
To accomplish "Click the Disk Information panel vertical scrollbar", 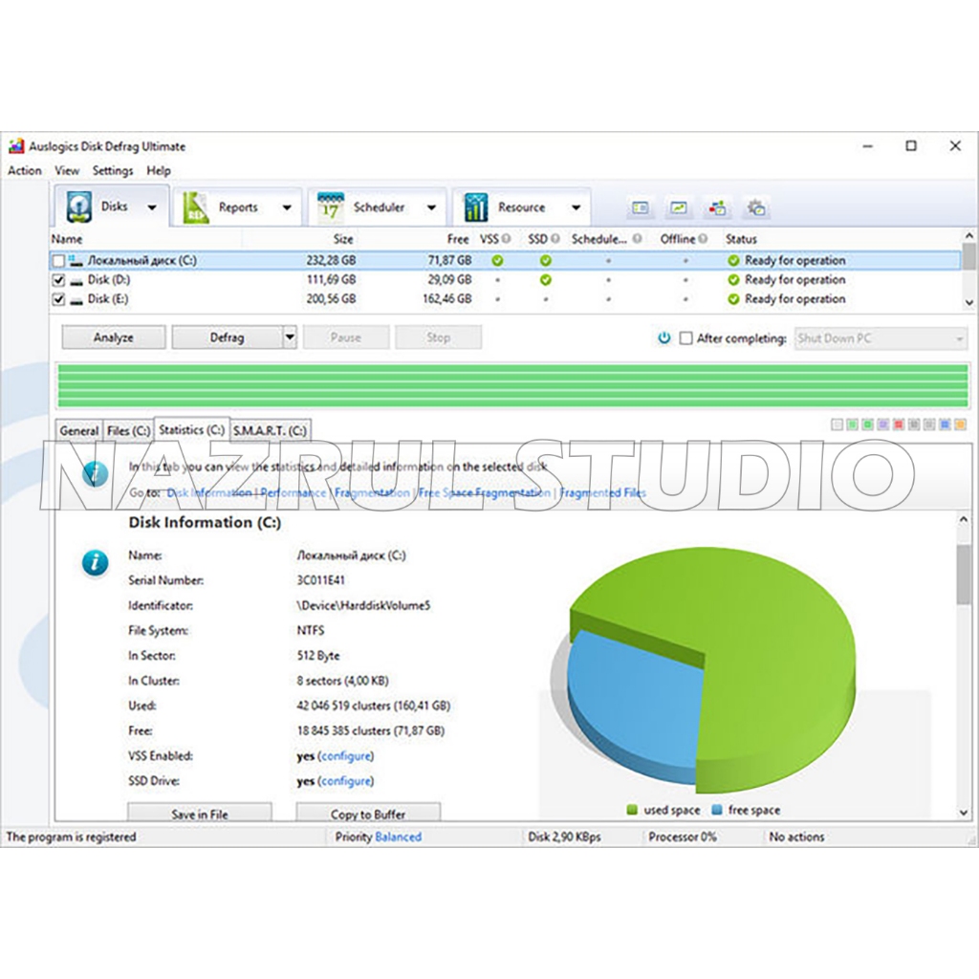I will coord(963,574).
